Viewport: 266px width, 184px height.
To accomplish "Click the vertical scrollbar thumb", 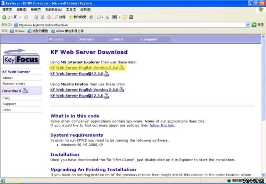I will 263,80.
